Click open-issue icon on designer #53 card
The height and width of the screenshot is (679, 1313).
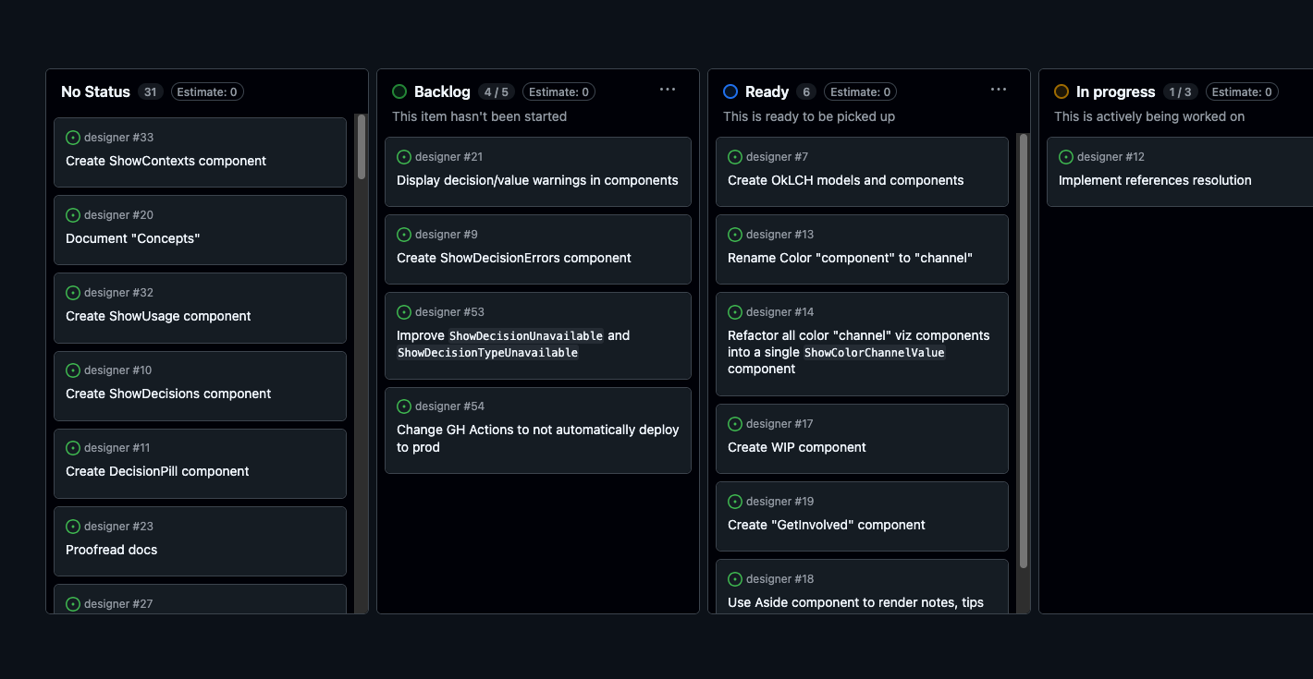pos(404,312)
